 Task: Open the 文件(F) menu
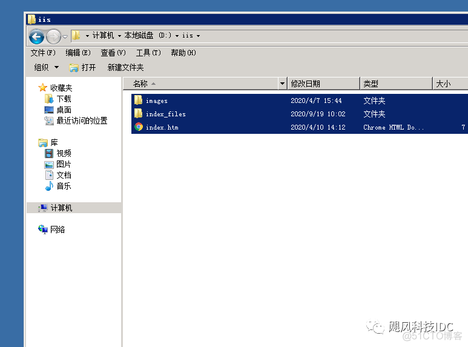pos(43,53)
